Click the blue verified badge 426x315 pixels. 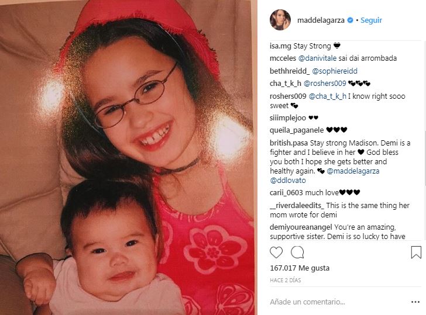350,20
